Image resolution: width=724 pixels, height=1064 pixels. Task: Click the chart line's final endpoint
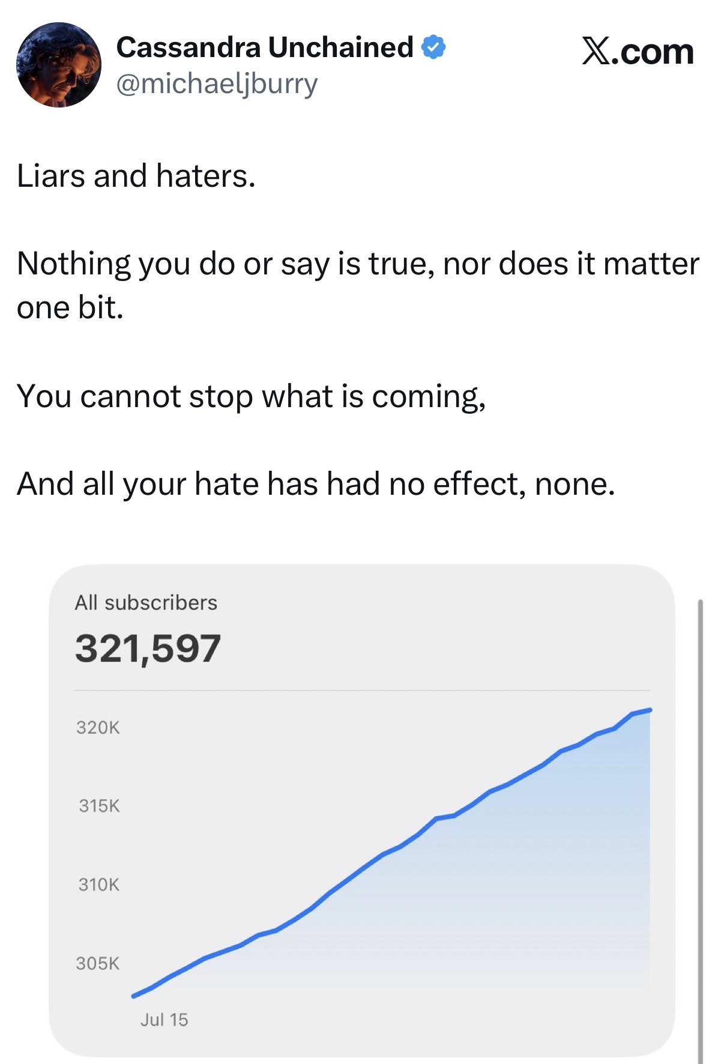click(650, 710)
